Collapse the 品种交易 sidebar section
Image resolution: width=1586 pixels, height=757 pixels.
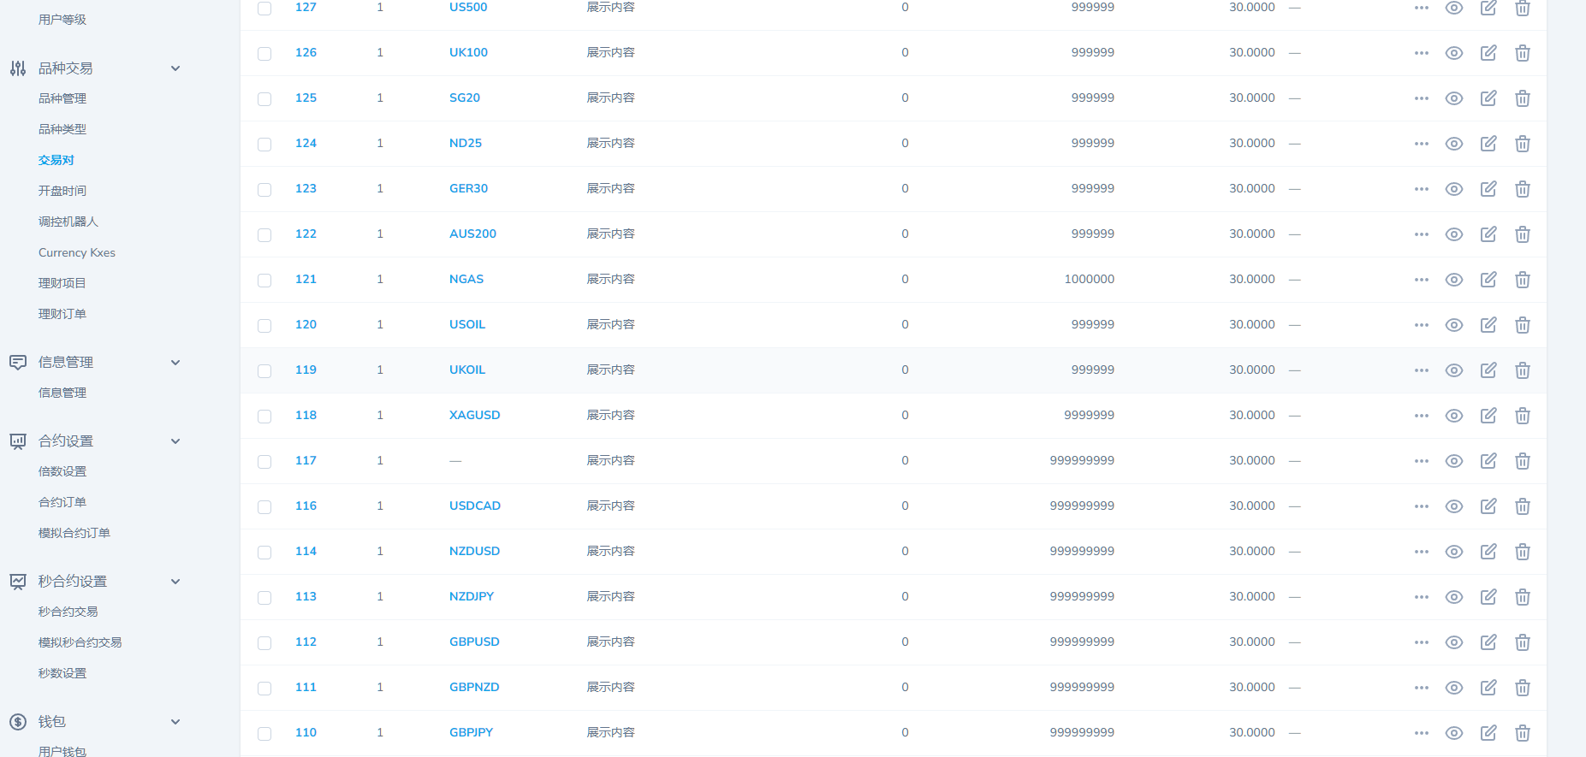[175, 68]
